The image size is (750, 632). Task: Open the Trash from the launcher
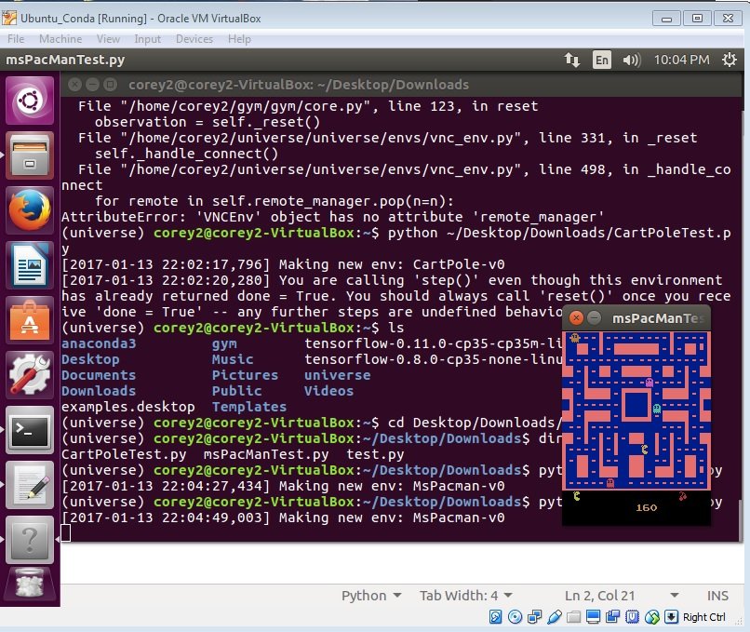click(30, 585)
